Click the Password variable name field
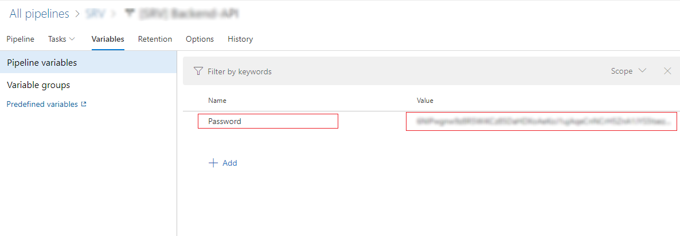 click(268, 121)
